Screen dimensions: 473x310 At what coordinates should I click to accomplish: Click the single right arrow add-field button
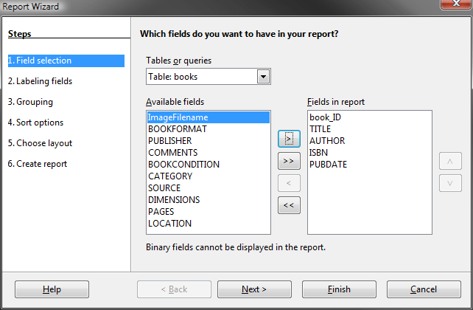(x=289, y=138)
